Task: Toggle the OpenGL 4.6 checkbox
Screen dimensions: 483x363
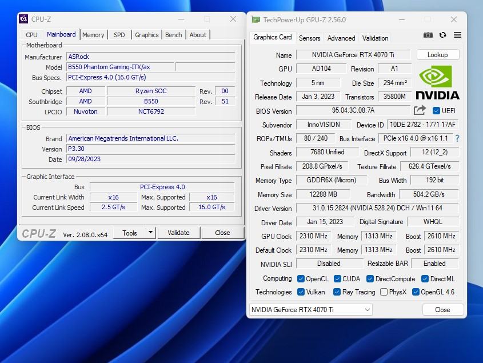Action: point(416,292)
